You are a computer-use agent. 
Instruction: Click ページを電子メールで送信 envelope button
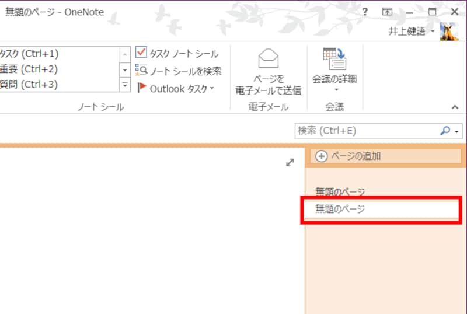pos(269,72)
